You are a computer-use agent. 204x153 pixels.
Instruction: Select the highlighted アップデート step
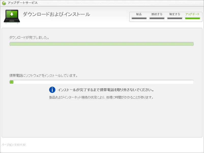pos(192,15)
